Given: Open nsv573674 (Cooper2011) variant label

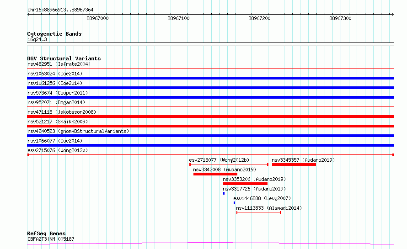Looking at the screenshot, I should click(58, 93).
